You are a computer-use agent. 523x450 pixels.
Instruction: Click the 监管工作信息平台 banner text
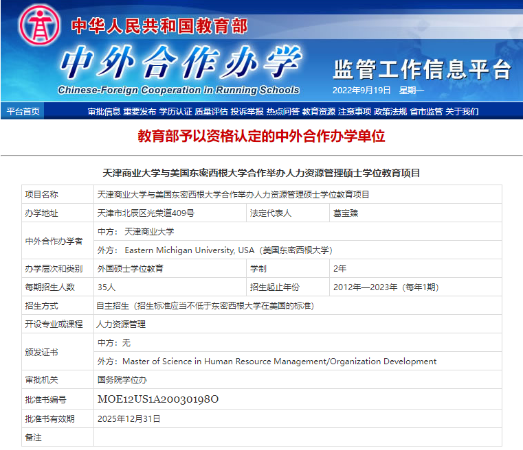(422, 69)
